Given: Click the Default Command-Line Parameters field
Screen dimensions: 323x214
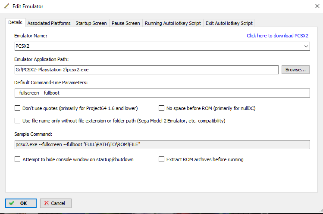Looking at the screenshot, I should (x=162, y=93).
